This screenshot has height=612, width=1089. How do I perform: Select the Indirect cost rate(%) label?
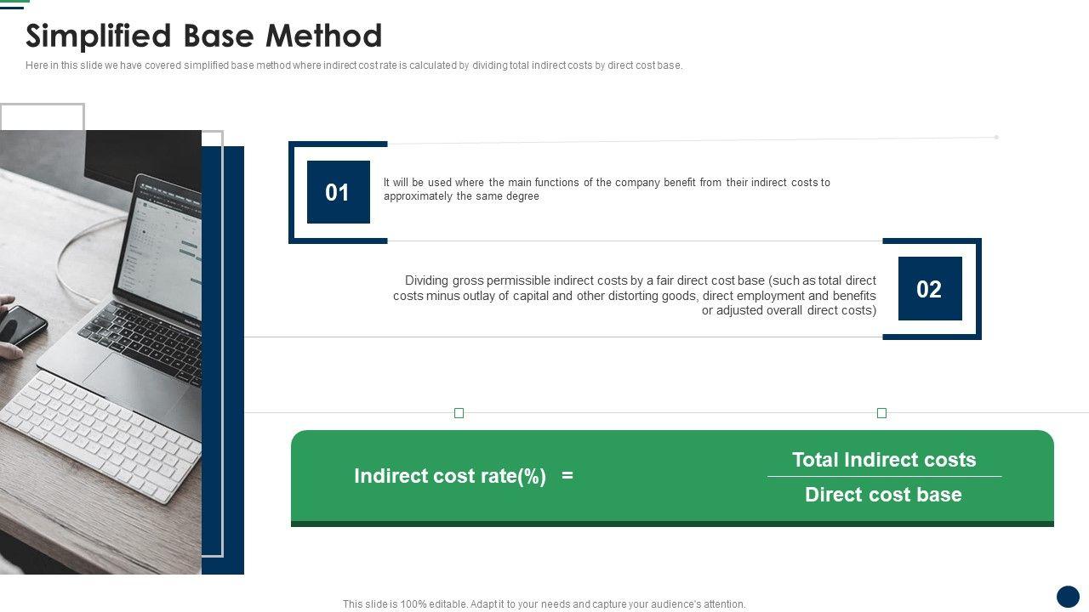450,476
